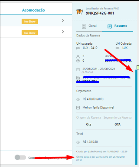
Task: Expand the first No-Show accommodation row
Action: click(x=63, y=20)
